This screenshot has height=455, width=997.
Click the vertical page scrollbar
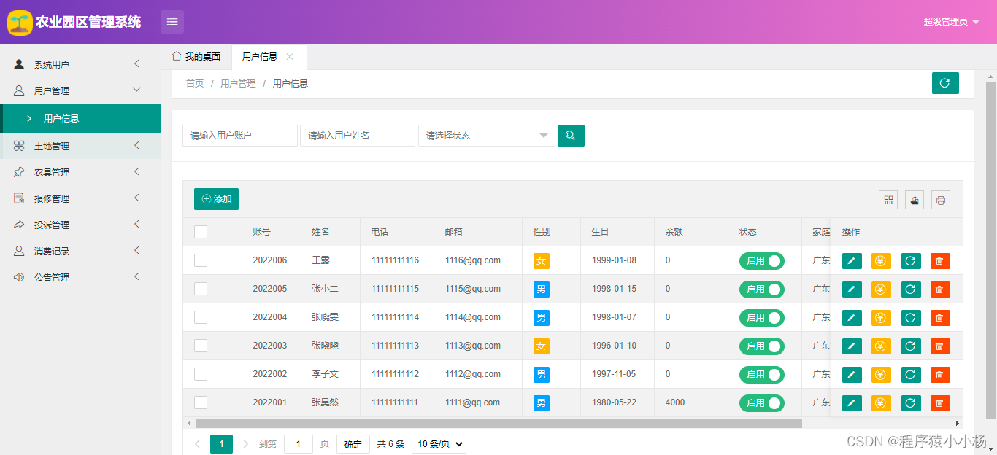click(991, 252)
